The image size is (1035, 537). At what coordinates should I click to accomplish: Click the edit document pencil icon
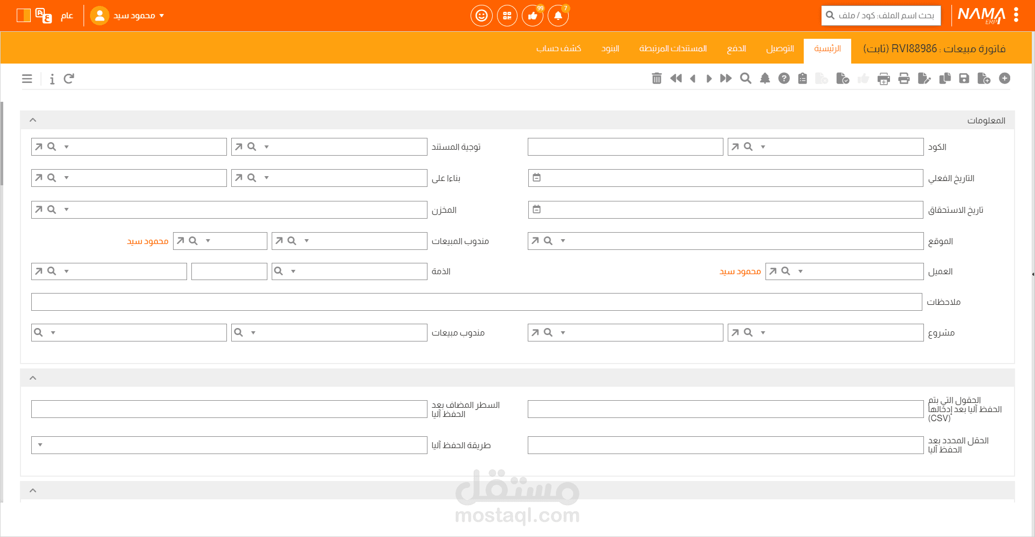[x=924, y=79]
